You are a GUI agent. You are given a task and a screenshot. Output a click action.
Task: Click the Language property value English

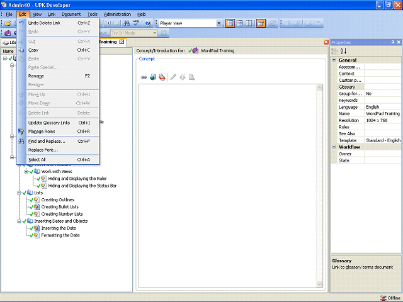tap(382, 107)
